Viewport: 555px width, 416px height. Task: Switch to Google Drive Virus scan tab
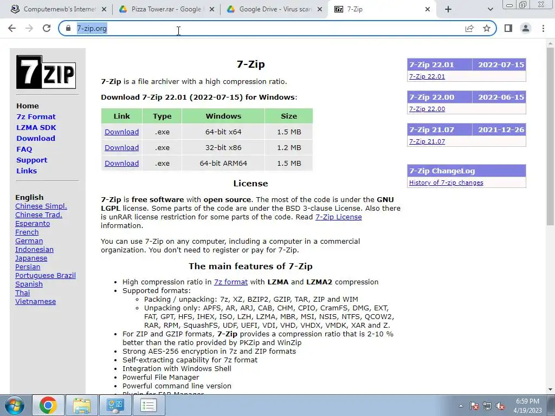coord(274,9)
